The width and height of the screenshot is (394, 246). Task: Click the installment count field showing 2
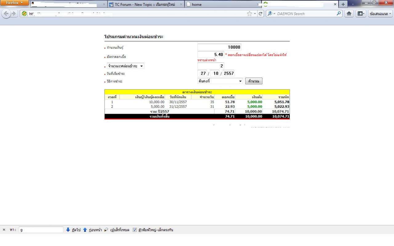(x=211, y=66)
